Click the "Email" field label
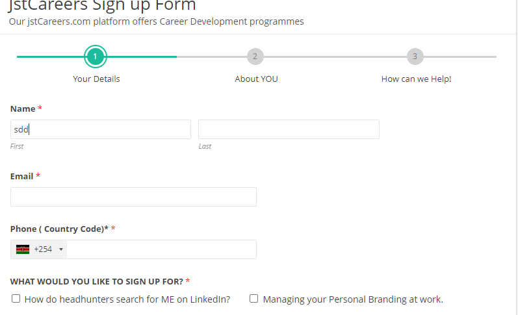This screenshot has width=518, height=315. point(21,176)
